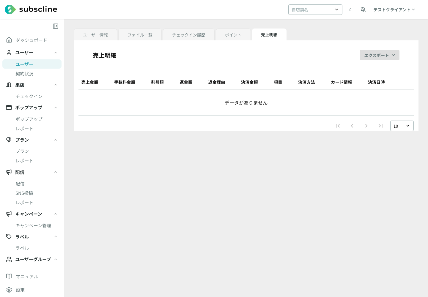Viewport: 428px width, 297px height.
Task: Open レポート under ポップアップ
Action: click(x=25, y=129)
